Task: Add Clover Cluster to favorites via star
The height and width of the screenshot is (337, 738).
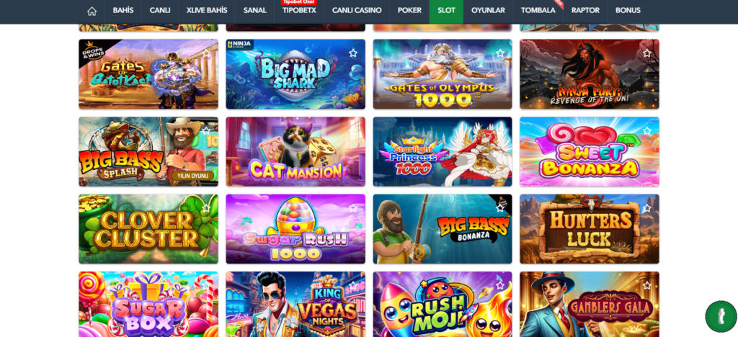Action: [206, 208]
